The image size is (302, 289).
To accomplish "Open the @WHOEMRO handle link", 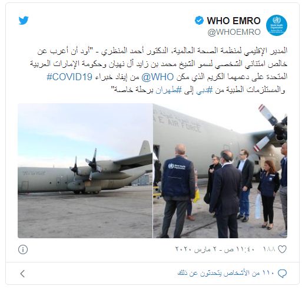I will [x=234, y=32].
